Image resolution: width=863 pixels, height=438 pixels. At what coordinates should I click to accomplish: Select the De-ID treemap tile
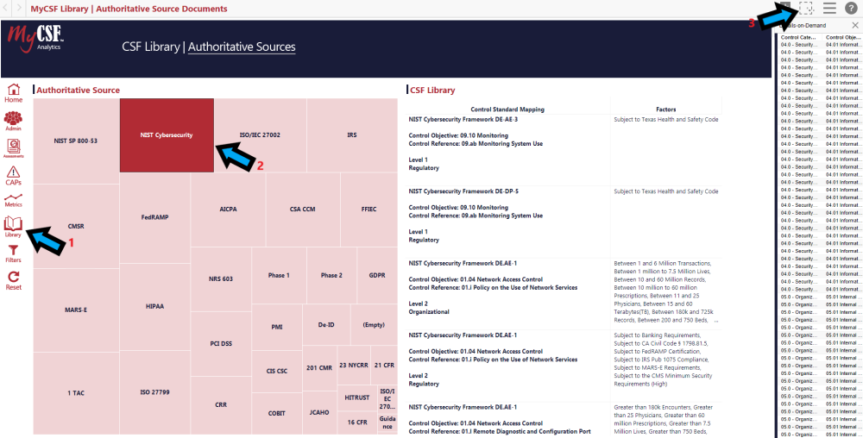click(326, 325)
